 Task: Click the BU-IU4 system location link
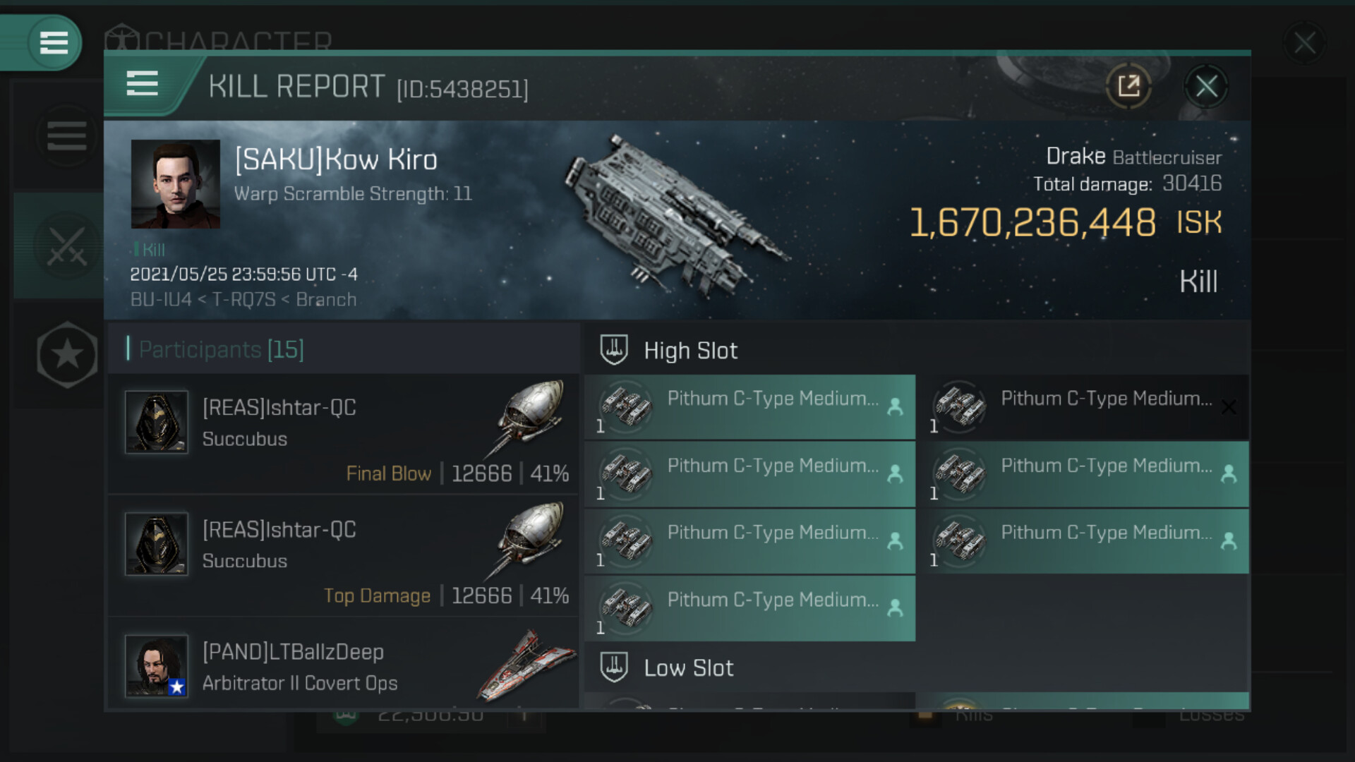(161, 300)
